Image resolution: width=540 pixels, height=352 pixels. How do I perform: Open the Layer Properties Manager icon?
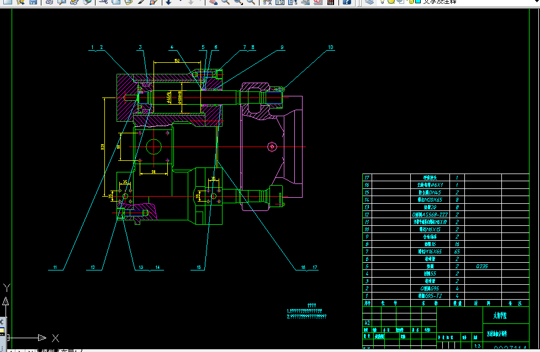pyautogui.click(x=369, y=2)
